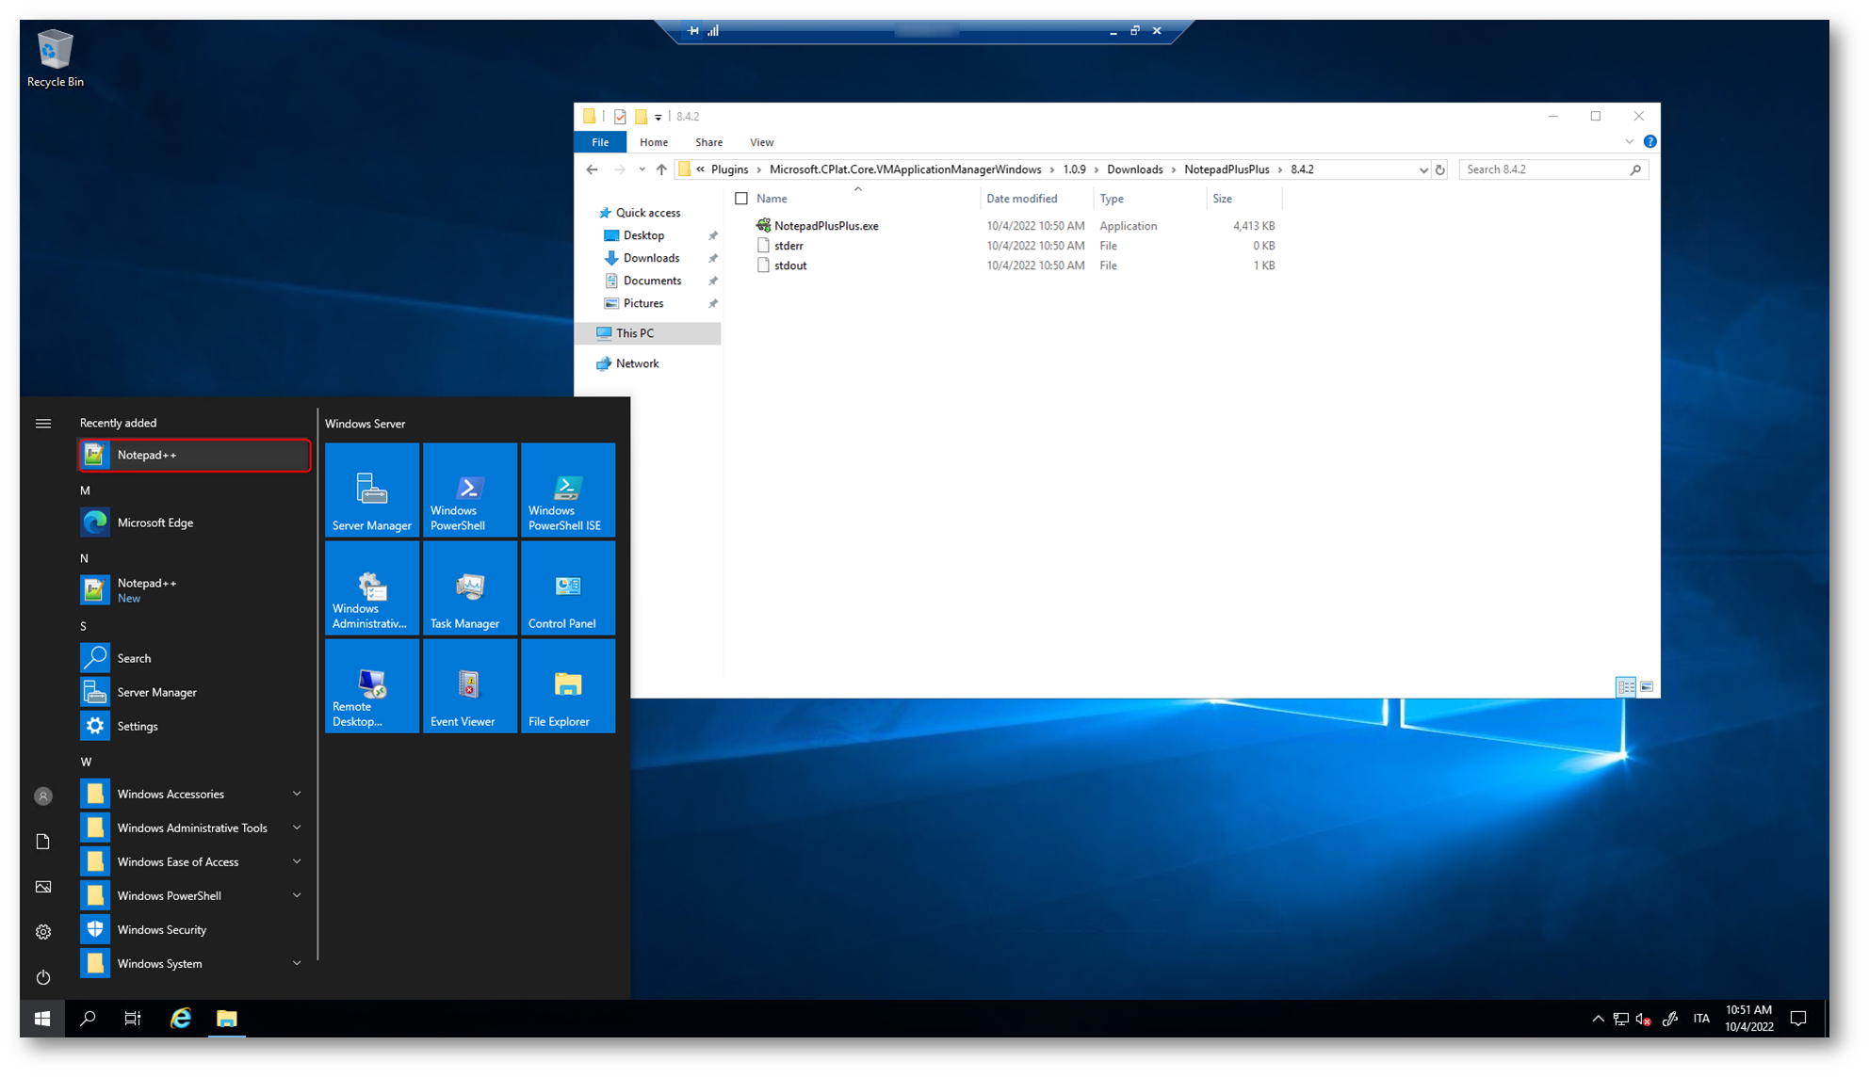The height and width of the screenshot is (1077, 1869).
Task: Click the Search 8.4.2 box
Action: 1553,170
